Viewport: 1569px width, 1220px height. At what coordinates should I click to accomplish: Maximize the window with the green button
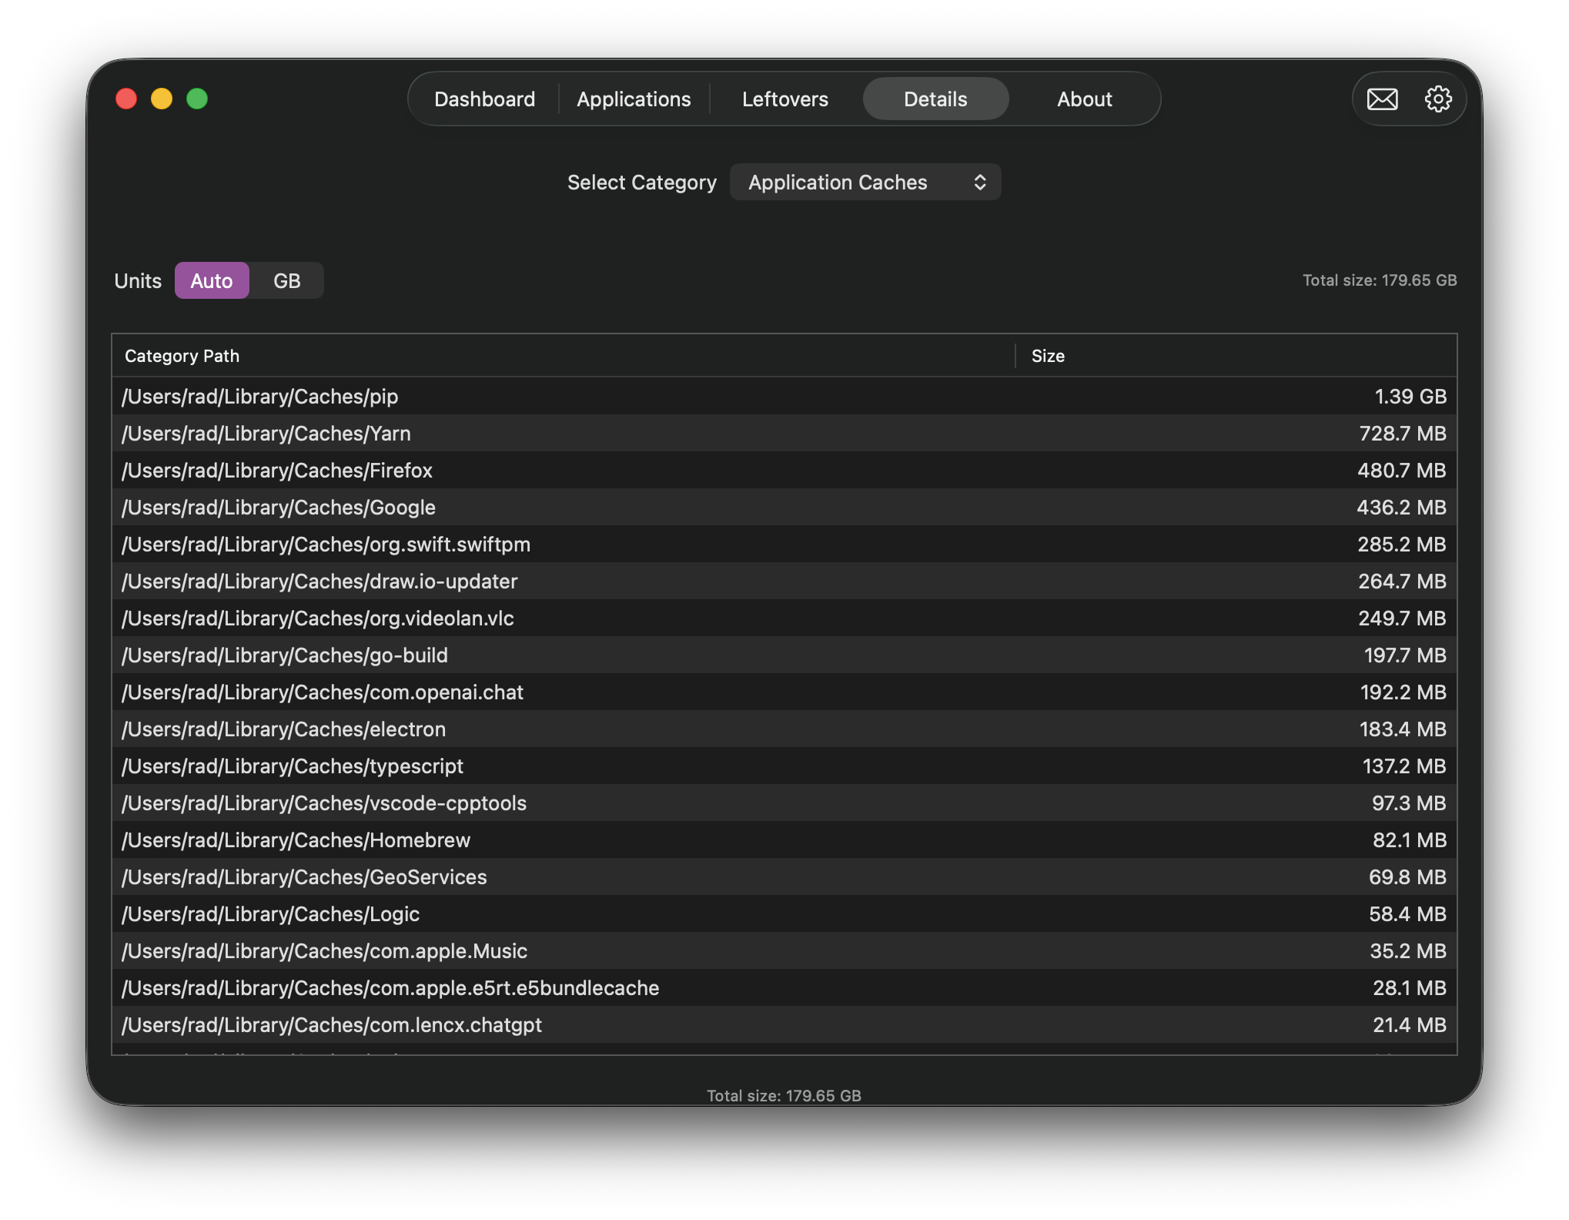197,99
